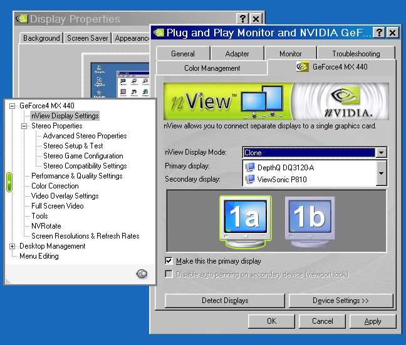Click the Device Settings >> button
The image size is (406, 345).
tap(341, 301)
